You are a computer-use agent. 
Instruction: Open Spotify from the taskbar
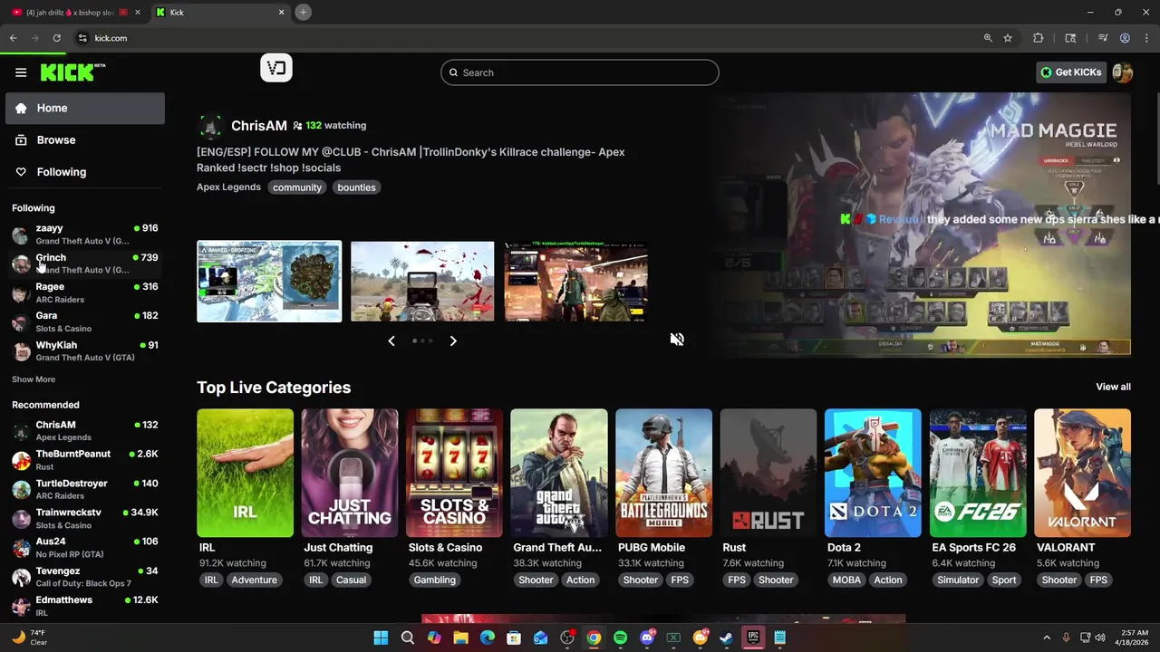pyautogui.click(x=620, y=638)
